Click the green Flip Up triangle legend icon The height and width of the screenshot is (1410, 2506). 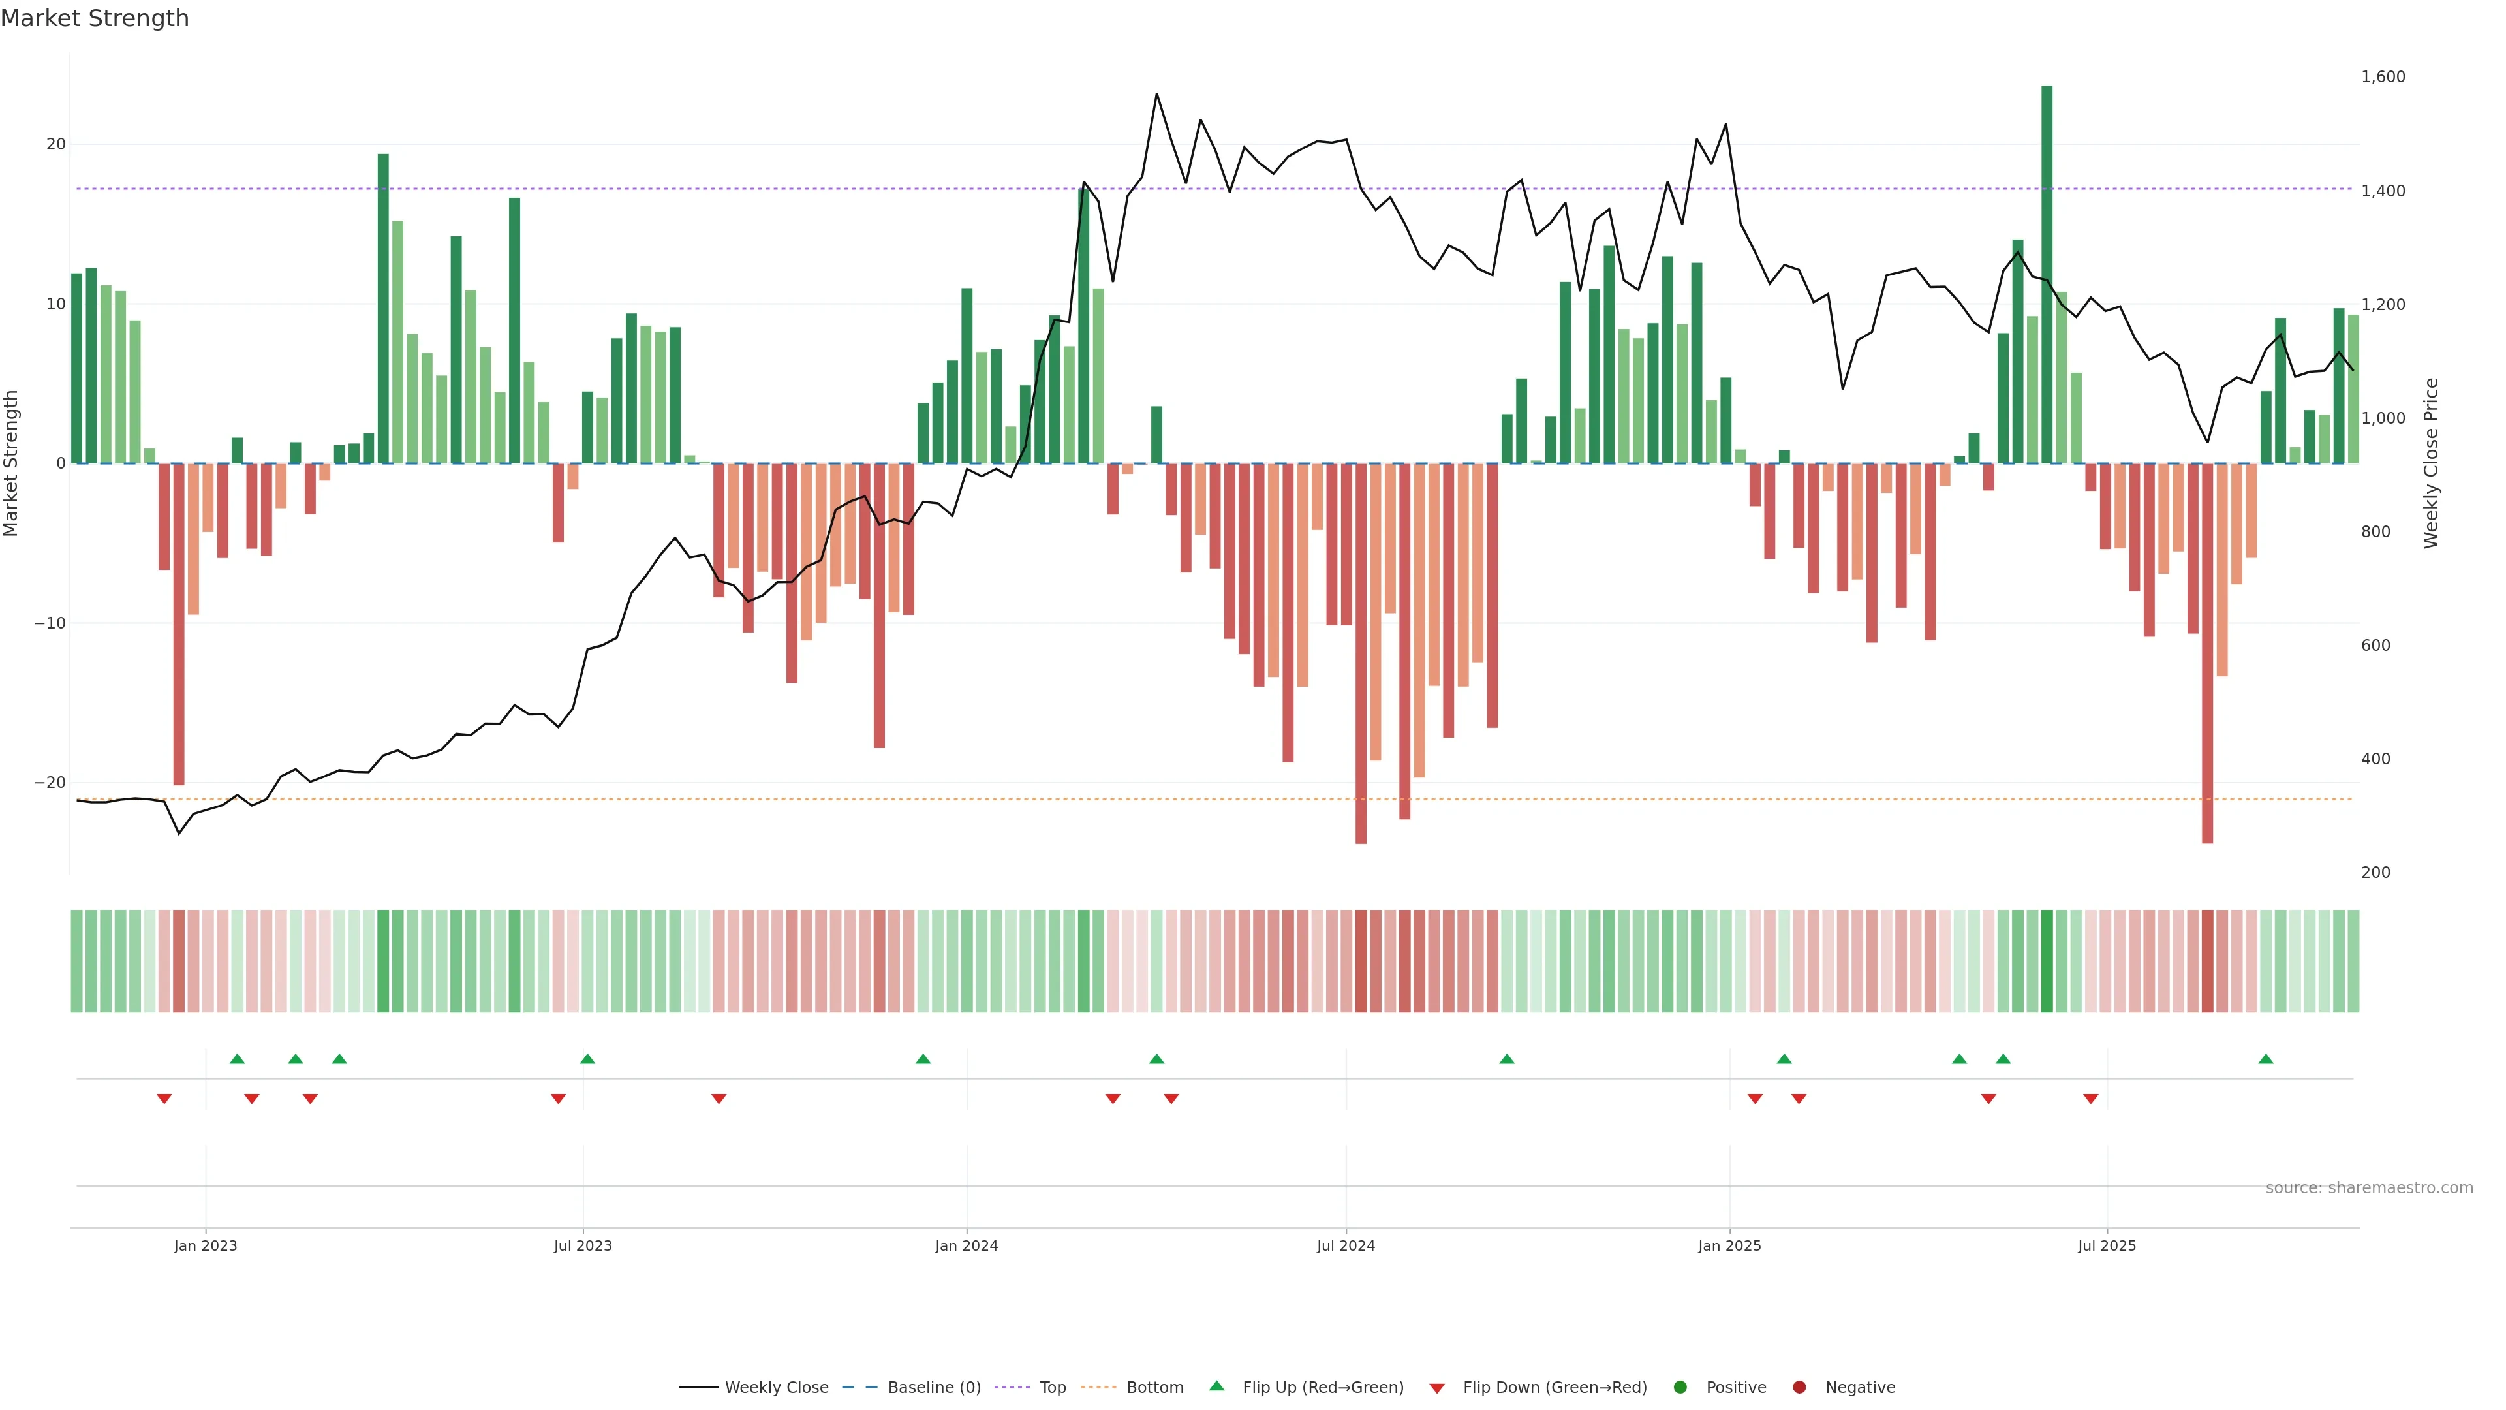[x=1216, y=1386]
